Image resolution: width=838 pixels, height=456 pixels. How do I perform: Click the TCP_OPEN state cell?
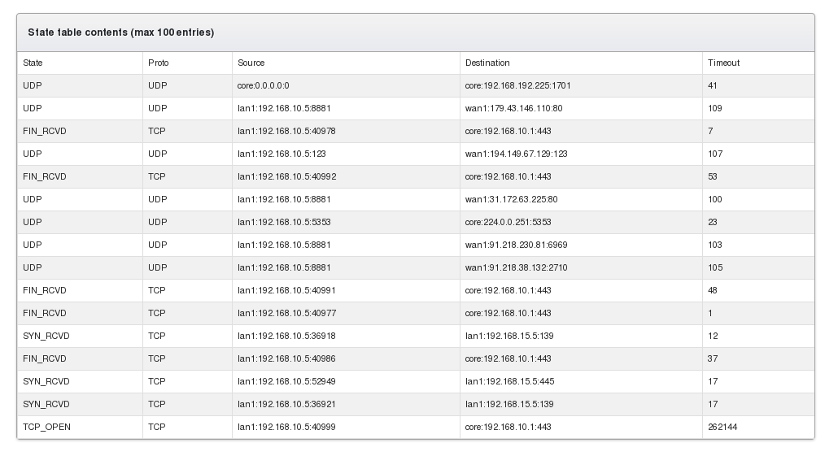(46, 427)
